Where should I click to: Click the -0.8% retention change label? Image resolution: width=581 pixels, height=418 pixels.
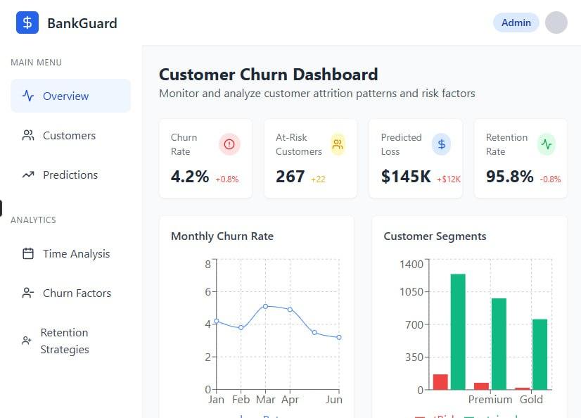550,179
